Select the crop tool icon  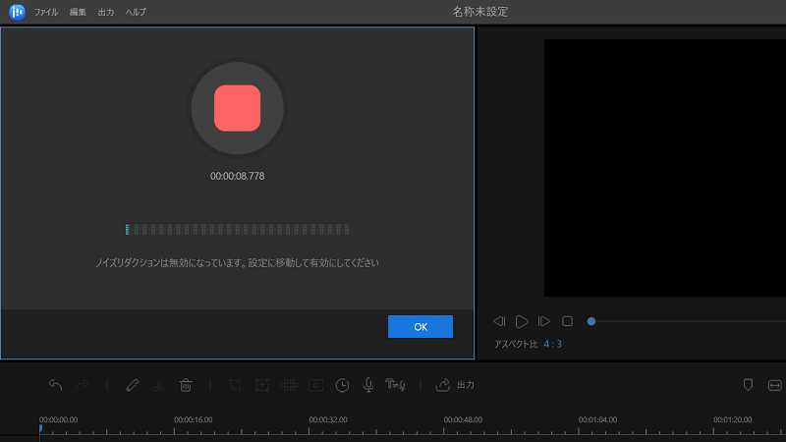(235, 385)
